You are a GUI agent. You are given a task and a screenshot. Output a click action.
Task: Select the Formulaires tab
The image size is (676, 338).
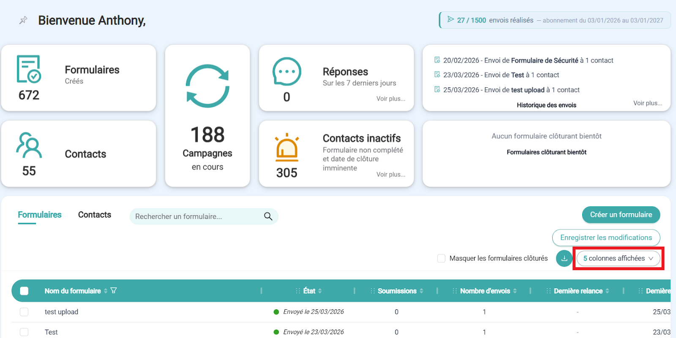tap(40, 215)
